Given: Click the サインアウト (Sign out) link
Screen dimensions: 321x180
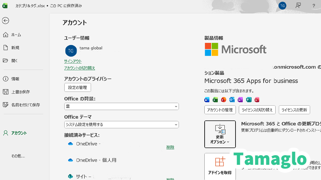Looking at the screenshot, I should pyautogui.click(x=73, y=61).
